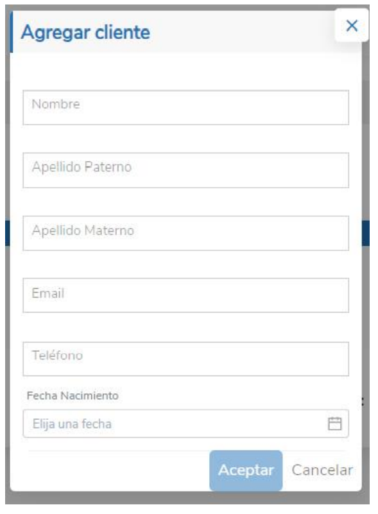
Task: Open the Elija una fecha date field
Action: (186, 424)
